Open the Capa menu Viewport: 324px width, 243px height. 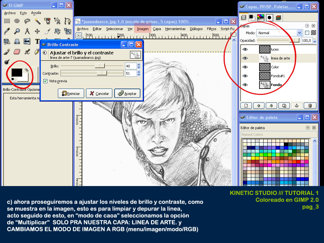point(157,29)
